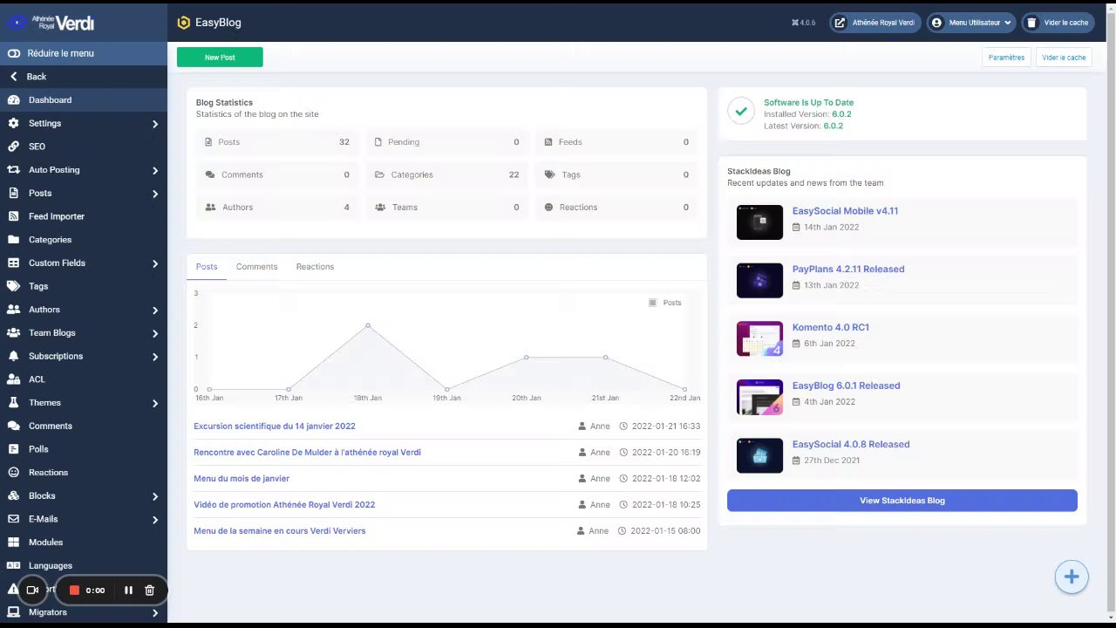The width and height of the screenshot is (1116, 628).
Task: Click the Paramètres button
Action: click(1006, 58)
